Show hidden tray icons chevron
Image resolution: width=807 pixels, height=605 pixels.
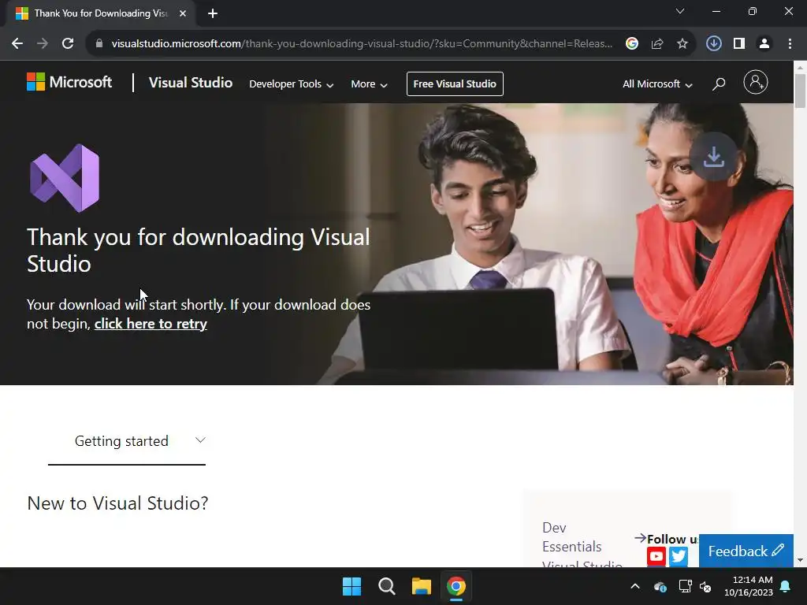(635, 586)
